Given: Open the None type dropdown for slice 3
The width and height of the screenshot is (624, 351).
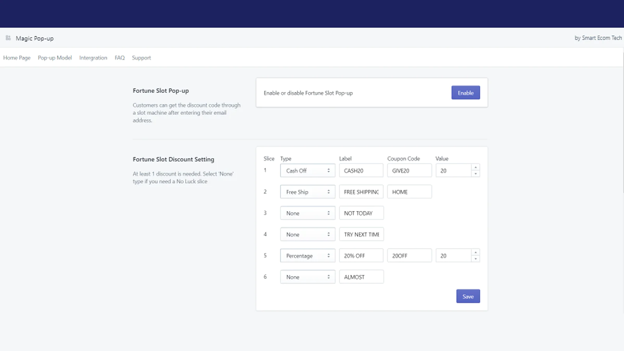Looking at the screenshot, I should (x=307, y=213).
